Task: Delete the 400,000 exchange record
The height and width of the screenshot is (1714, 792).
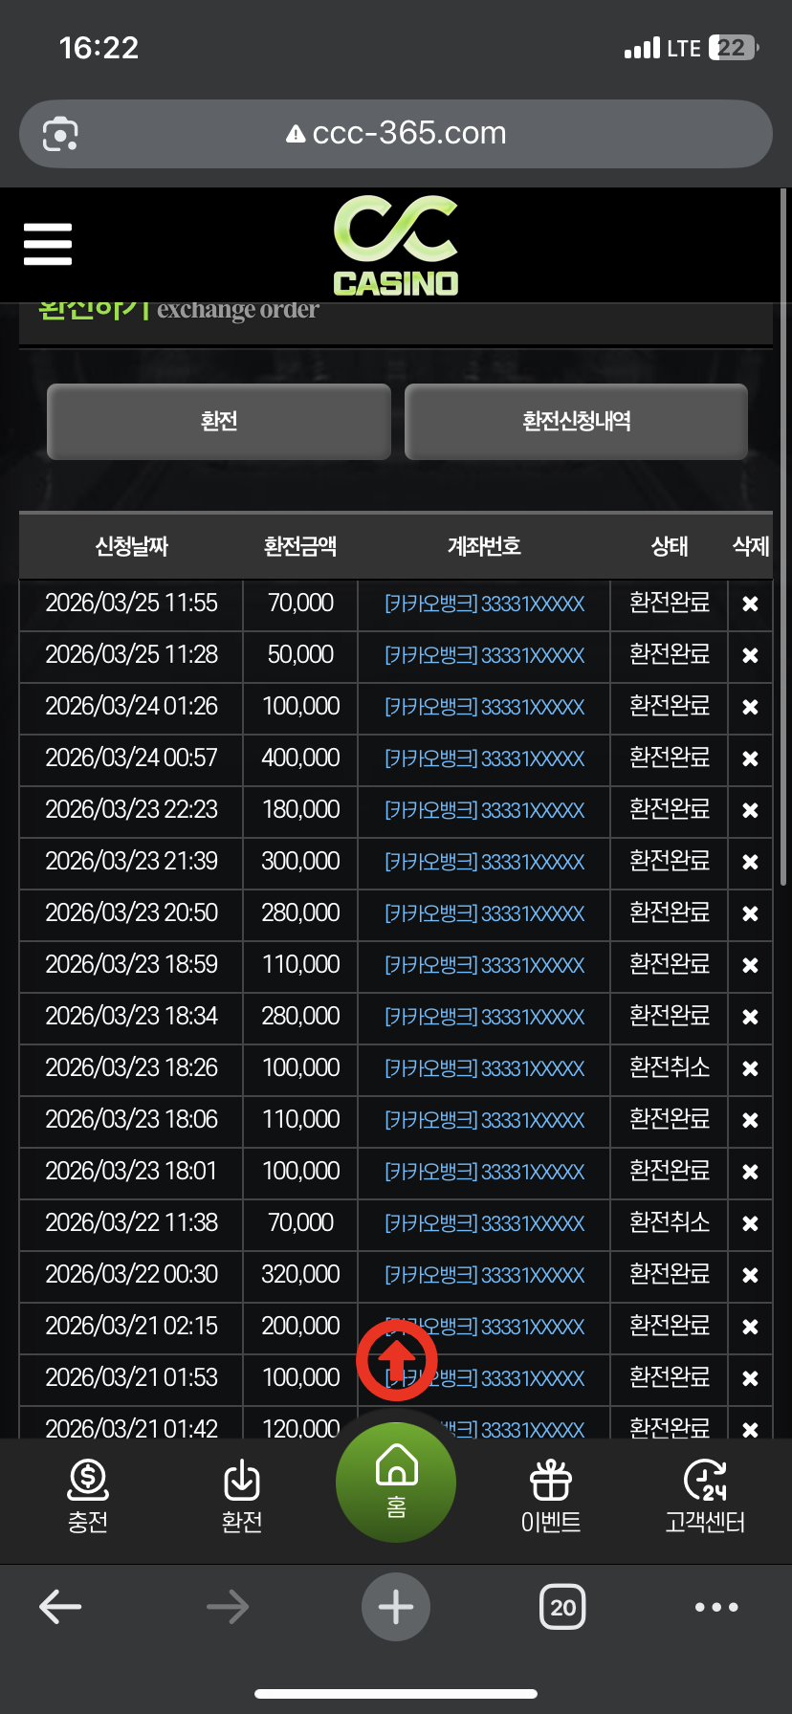Action: [750, 758]
